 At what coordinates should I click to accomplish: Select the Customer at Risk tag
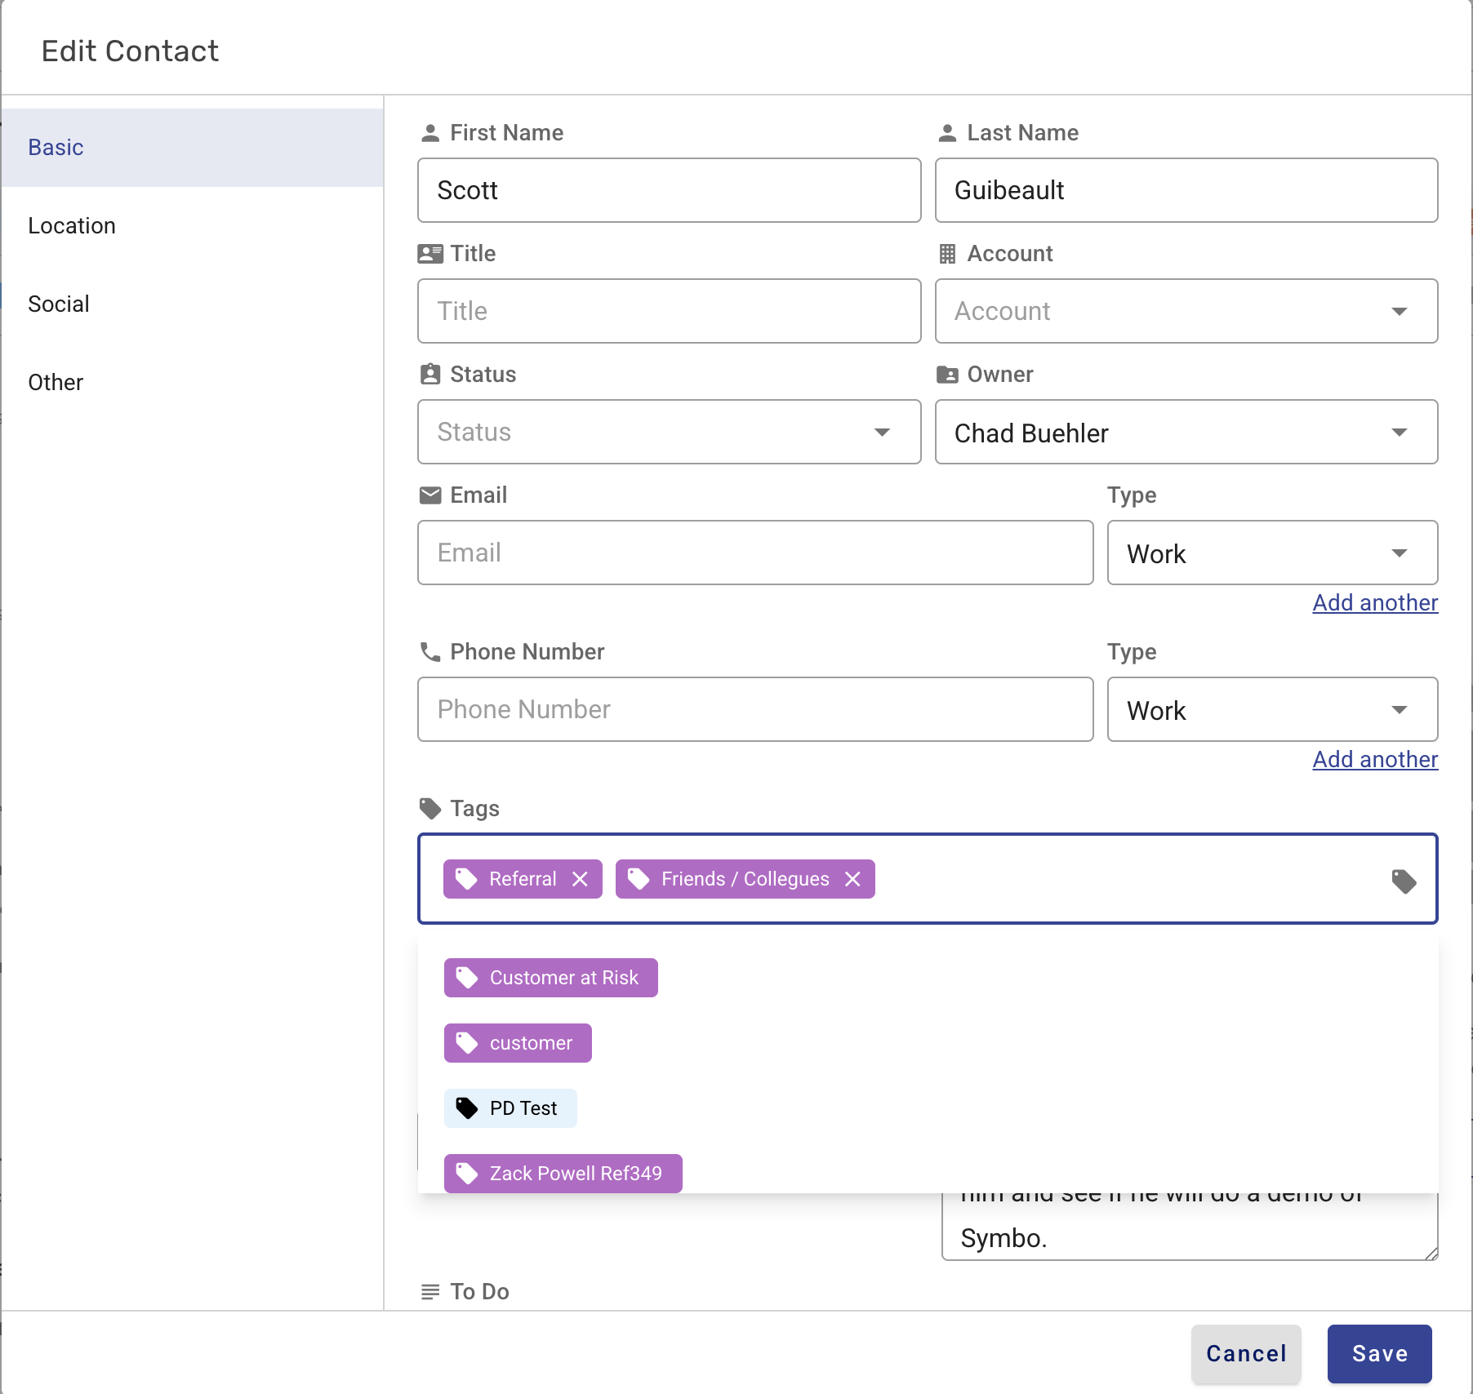coord(550,978)
